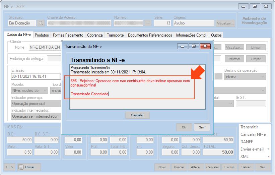Open the Modelo dropdown
This screenshot has height=175, width=275.
[35, 91]
